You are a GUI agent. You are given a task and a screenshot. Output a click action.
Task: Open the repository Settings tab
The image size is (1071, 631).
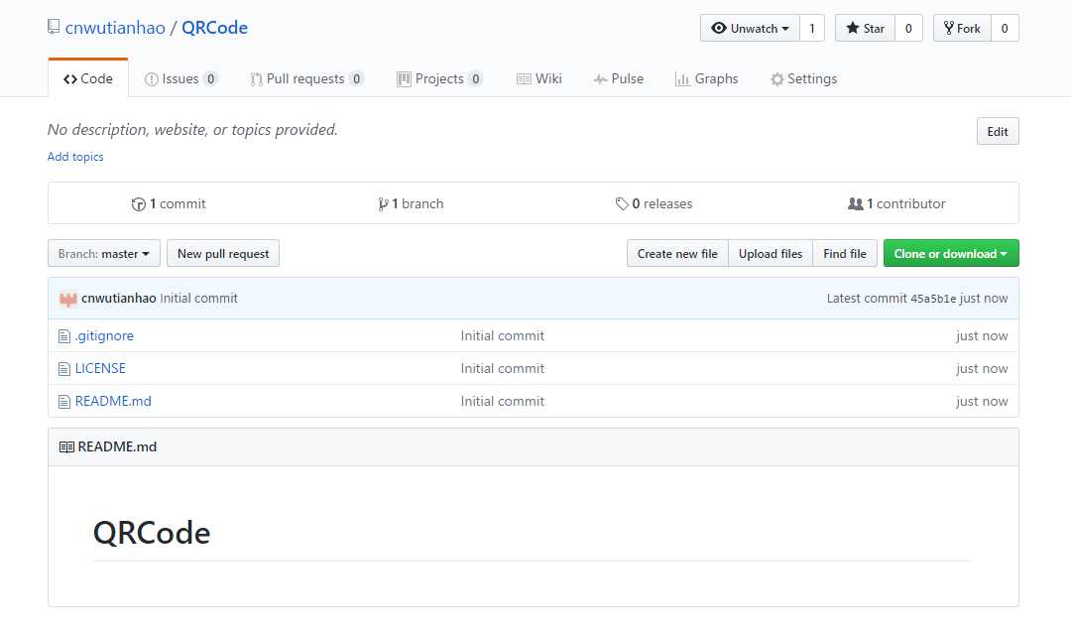pos(803,78)
